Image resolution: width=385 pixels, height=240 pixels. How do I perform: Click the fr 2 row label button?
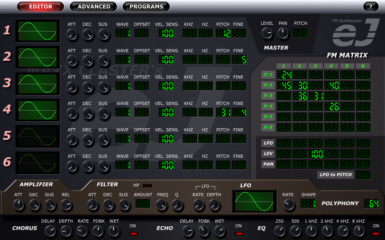[268, 85]
